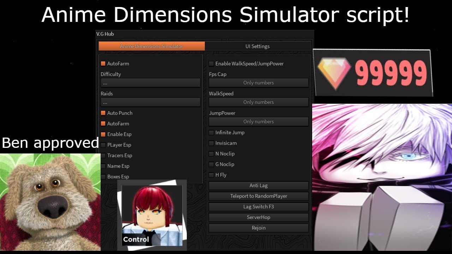The height and width of the screenshot is (254, 452).
Task: Disable the first AutoFarm checkbox above Difficulty
Action: click(x=103, y=64)
